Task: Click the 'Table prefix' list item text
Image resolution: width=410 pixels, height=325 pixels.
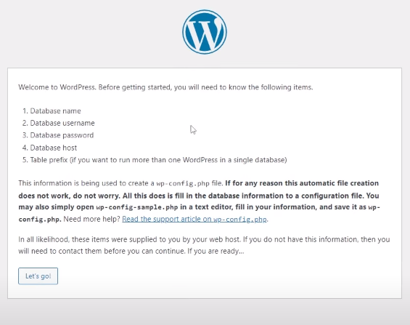Action: pyautogui.click(x=158, y=160)
